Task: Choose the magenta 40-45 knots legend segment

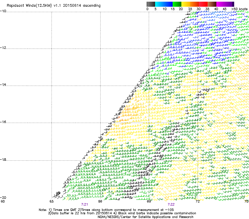Action: 221,4
